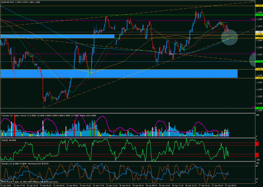Click the 23 Apr 13:15 time label
Viewport: 263px width, 187px height.
85,185
